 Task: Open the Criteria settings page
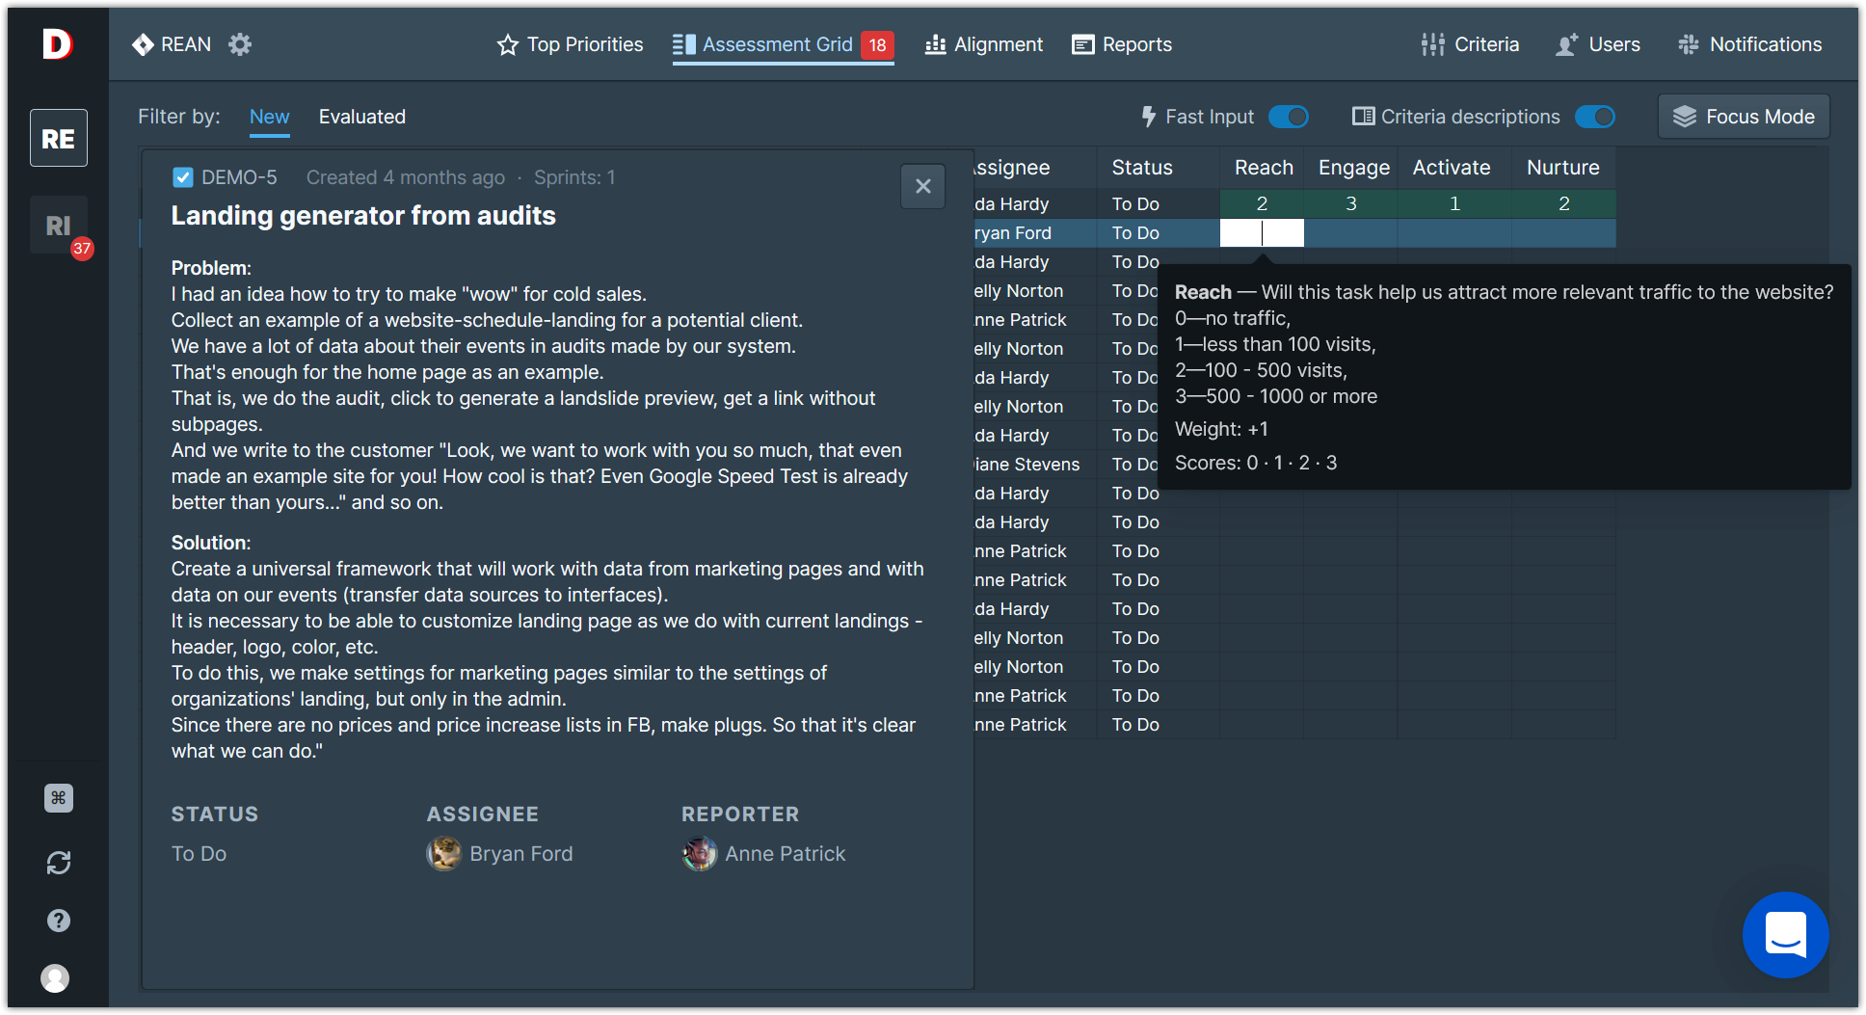(x=1470, y=44)
